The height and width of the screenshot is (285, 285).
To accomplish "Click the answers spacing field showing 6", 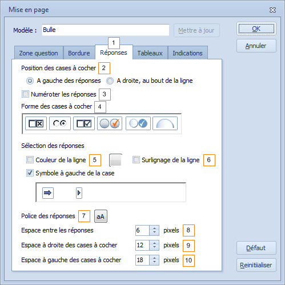I will (142, 230).
